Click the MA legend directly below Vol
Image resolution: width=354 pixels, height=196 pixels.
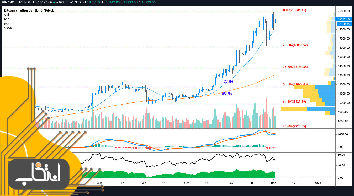coord(7,19)
